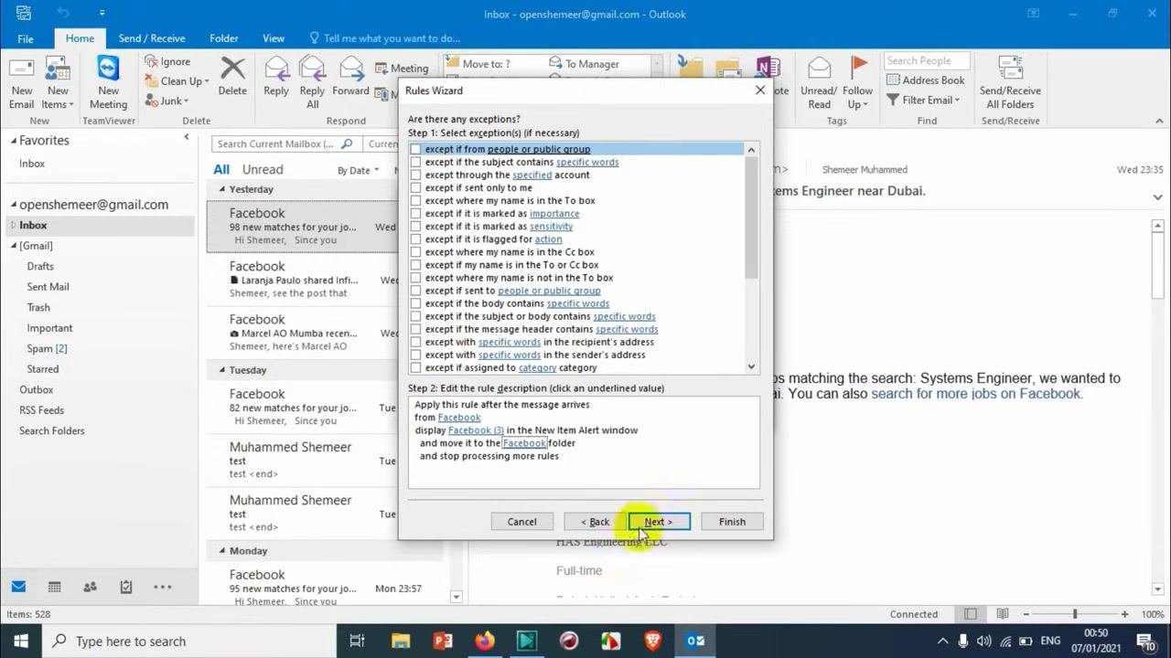Viewport: 1171px width, 658px height.
Task: Open more navigation options ellipsis
Action: coord(162,587)
